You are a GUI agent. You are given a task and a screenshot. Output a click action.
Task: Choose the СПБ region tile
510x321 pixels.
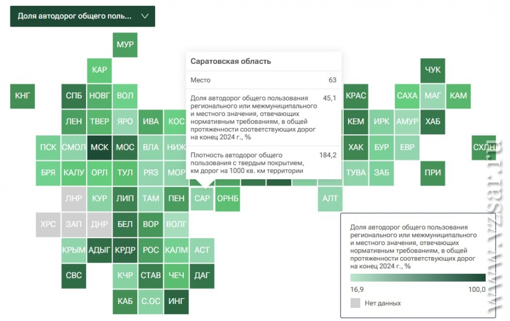[74, 96]
